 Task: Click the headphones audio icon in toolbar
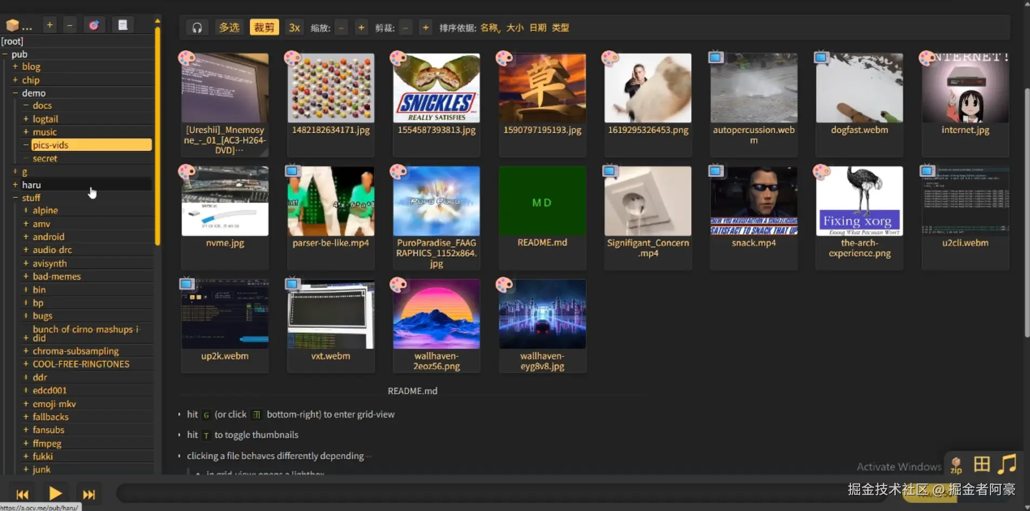tap(197, 28)
